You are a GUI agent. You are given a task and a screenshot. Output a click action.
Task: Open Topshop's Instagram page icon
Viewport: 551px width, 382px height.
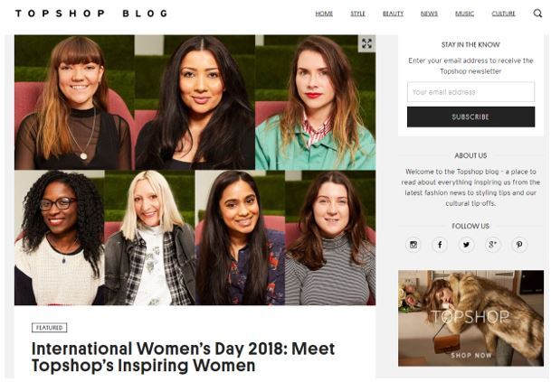[413, 245]
